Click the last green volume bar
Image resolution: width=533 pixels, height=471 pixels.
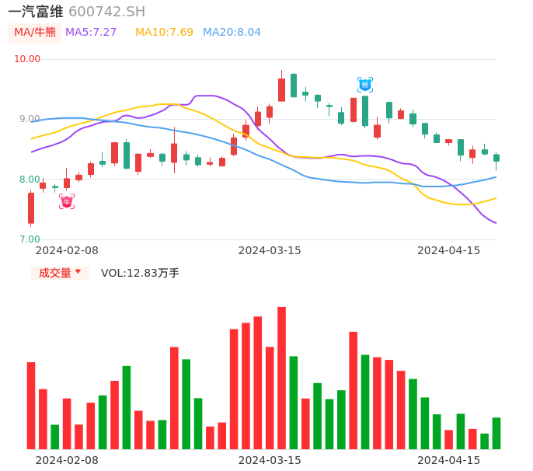(496, 434)
